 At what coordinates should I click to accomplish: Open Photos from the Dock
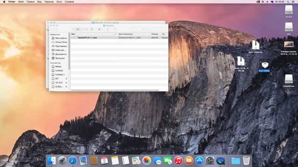(147, 161)
